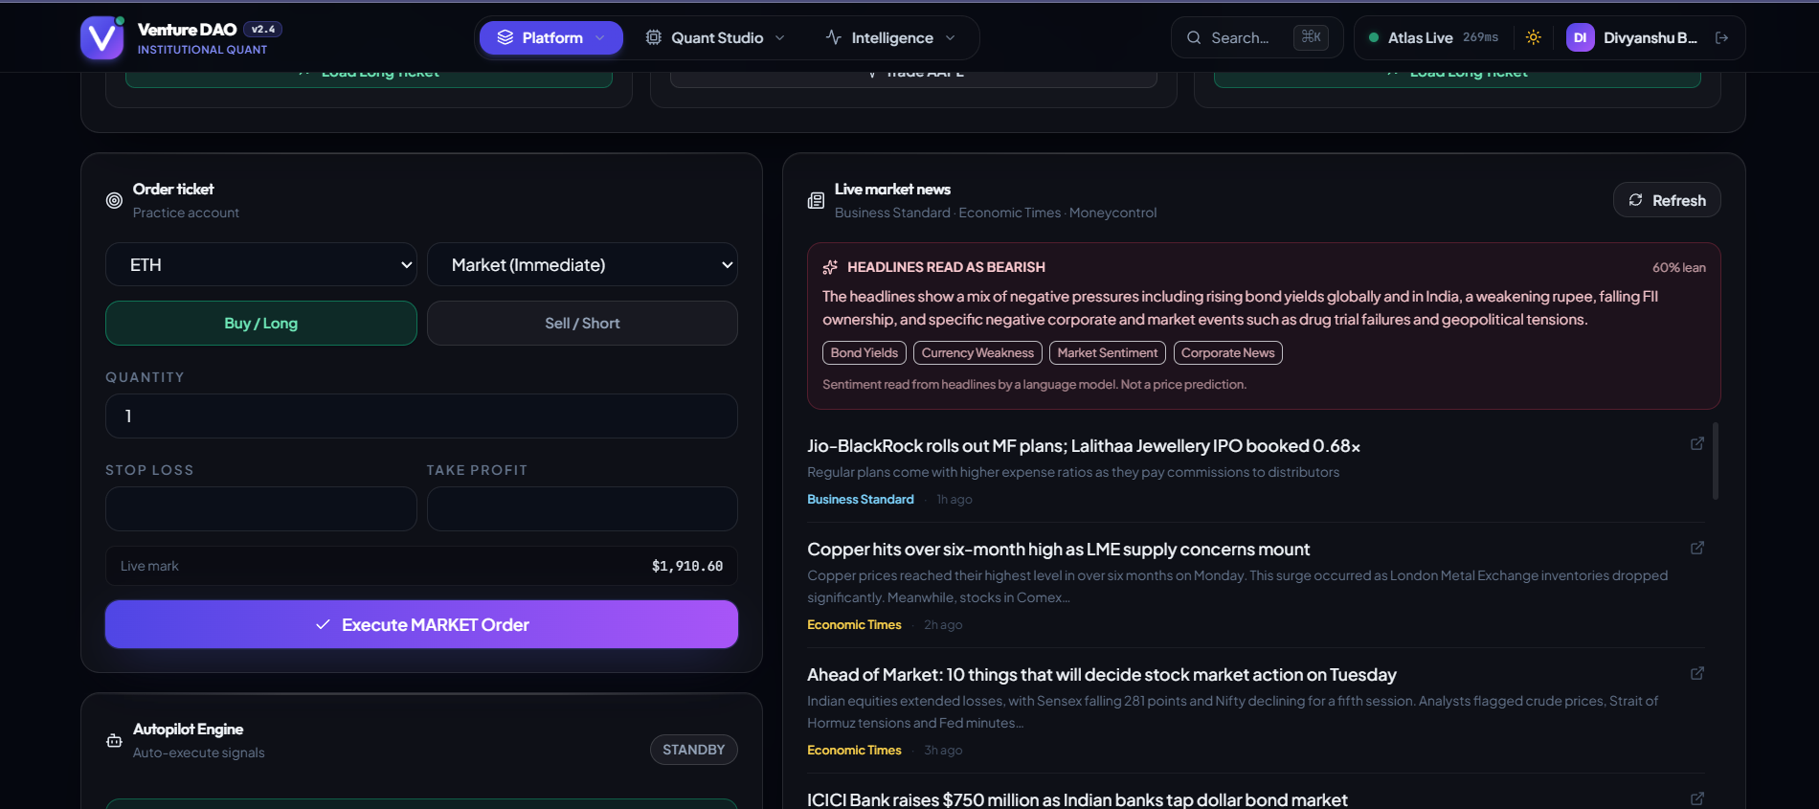The width and height of the screenshot is (1819, 809).
Task: Click the green Atlas Live status dot
Action: point(1374,37)
